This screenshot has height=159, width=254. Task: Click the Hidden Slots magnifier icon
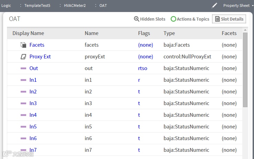pyautogui.click(x=136, y=19)
